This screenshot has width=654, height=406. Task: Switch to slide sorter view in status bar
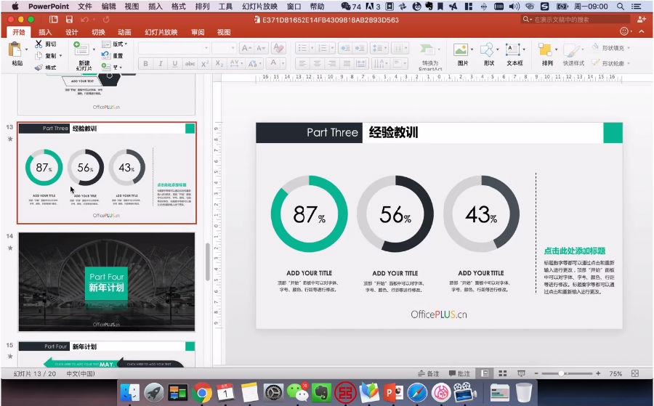tap(503, 373)
